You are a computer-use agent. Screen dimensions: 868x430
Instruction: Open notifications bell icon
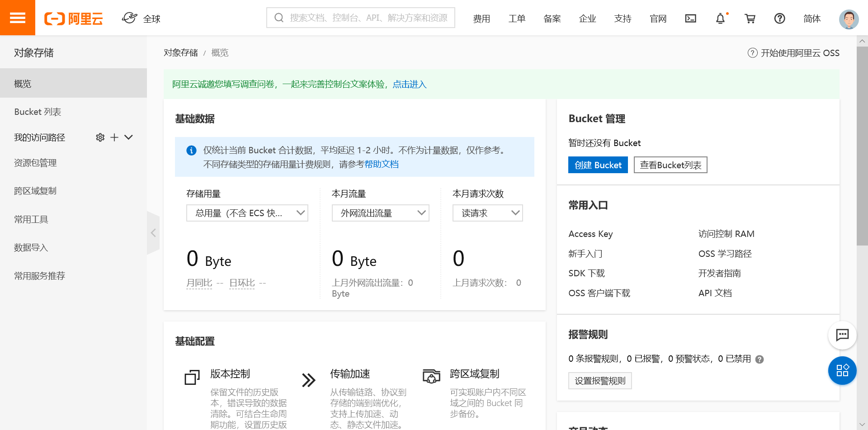coord(720,19)
